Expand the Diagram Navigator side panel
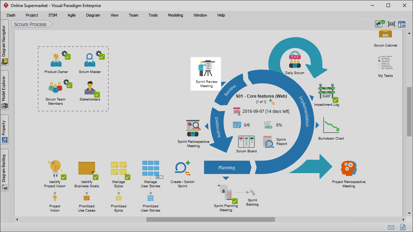The image size is (413, 232). (4, 43)
